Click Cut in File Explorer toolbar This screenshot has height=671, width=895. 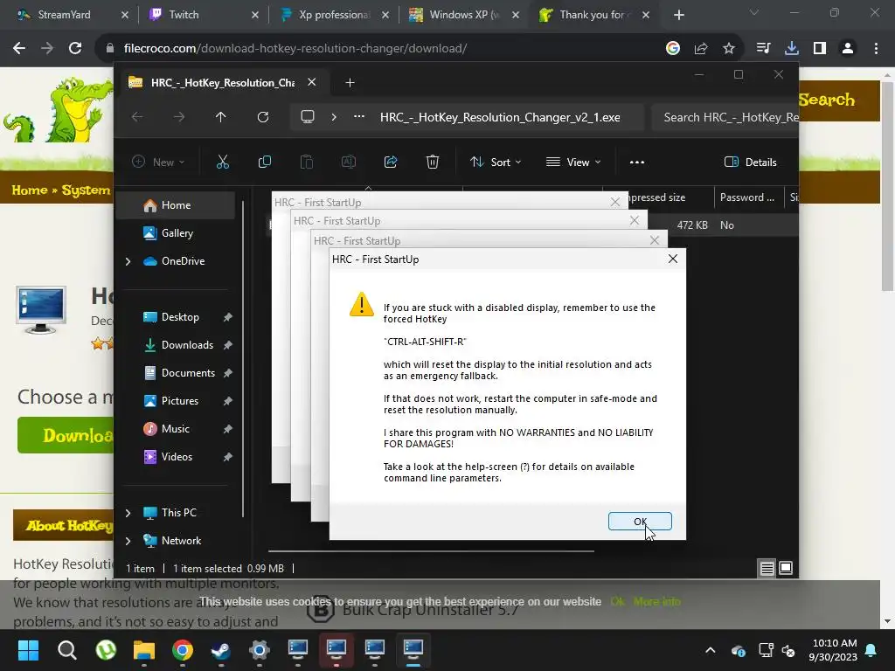coord(223,162)
